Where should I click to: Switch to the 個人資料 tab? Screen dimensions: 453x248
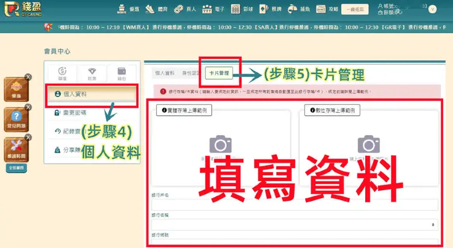pos(165,73)
